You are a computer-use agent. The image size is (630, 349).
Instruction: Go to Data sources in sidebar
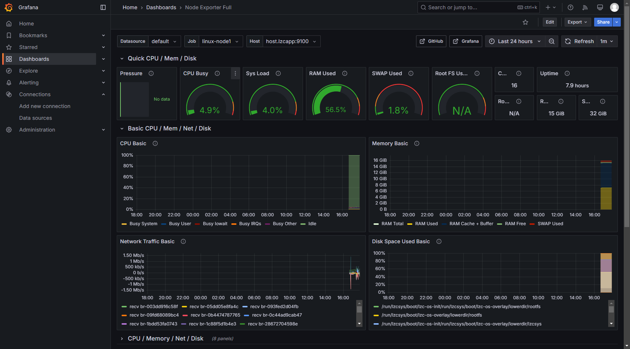(x=35, y=118)
